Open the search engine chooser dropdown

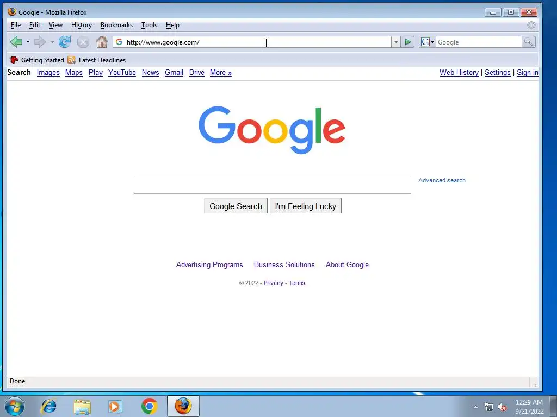[x=432, y=42]
